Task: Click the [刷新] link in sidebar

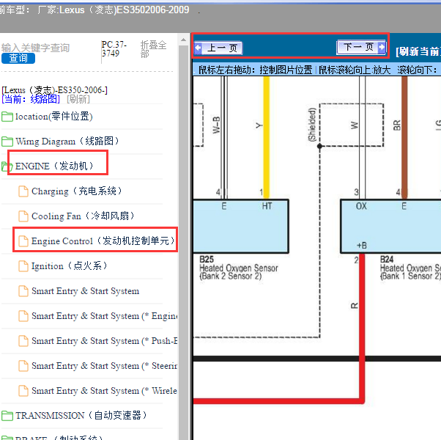Action: (78, 99)
